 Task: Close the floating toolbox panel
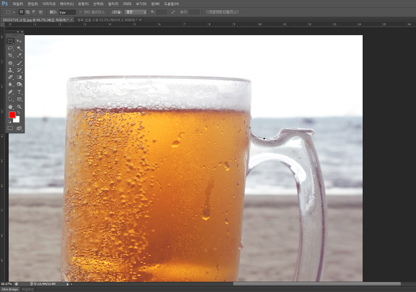[x=22, y=32]
